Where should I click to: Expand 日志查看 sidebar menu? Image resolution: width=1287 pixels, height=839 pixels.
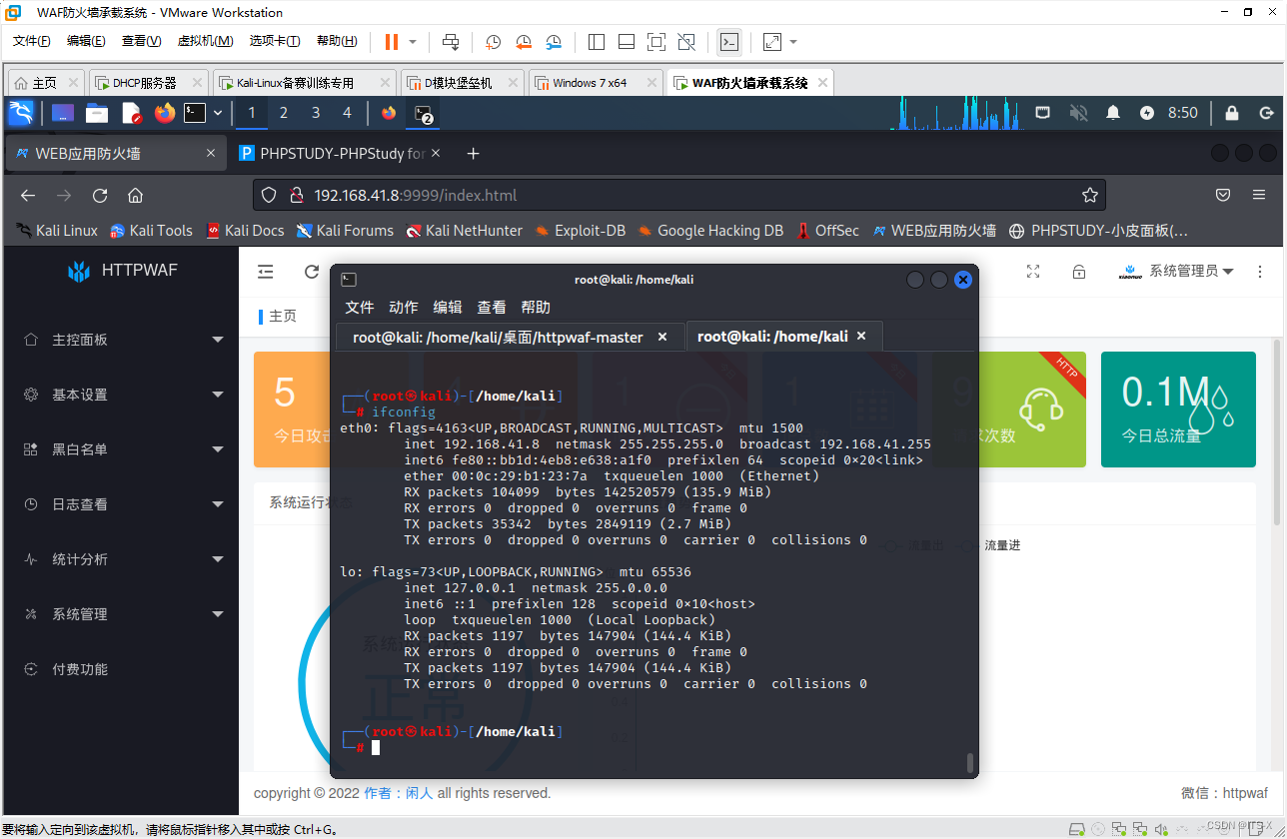click(x=120, y=504)
